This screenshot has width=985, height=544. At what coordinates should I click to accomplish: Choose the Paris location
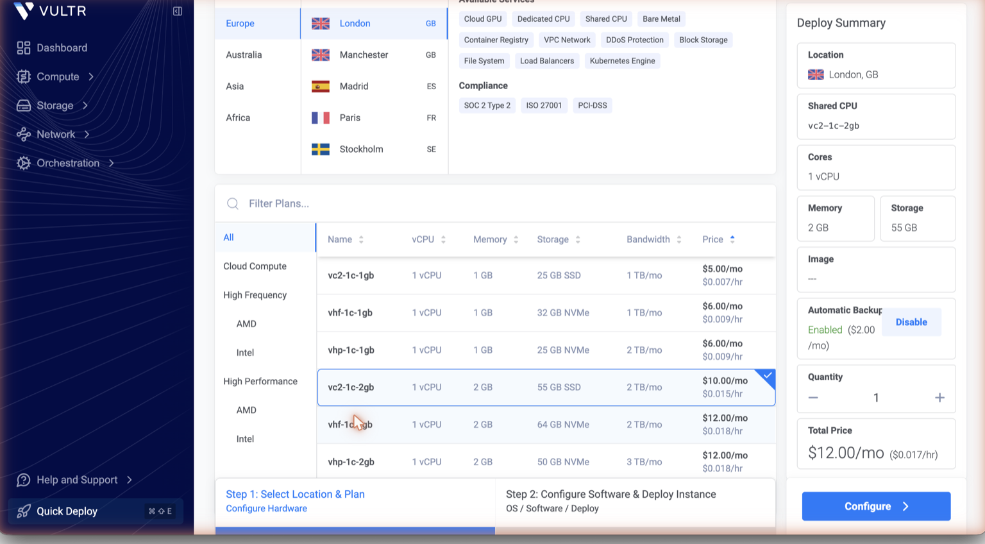click(375, 118)
